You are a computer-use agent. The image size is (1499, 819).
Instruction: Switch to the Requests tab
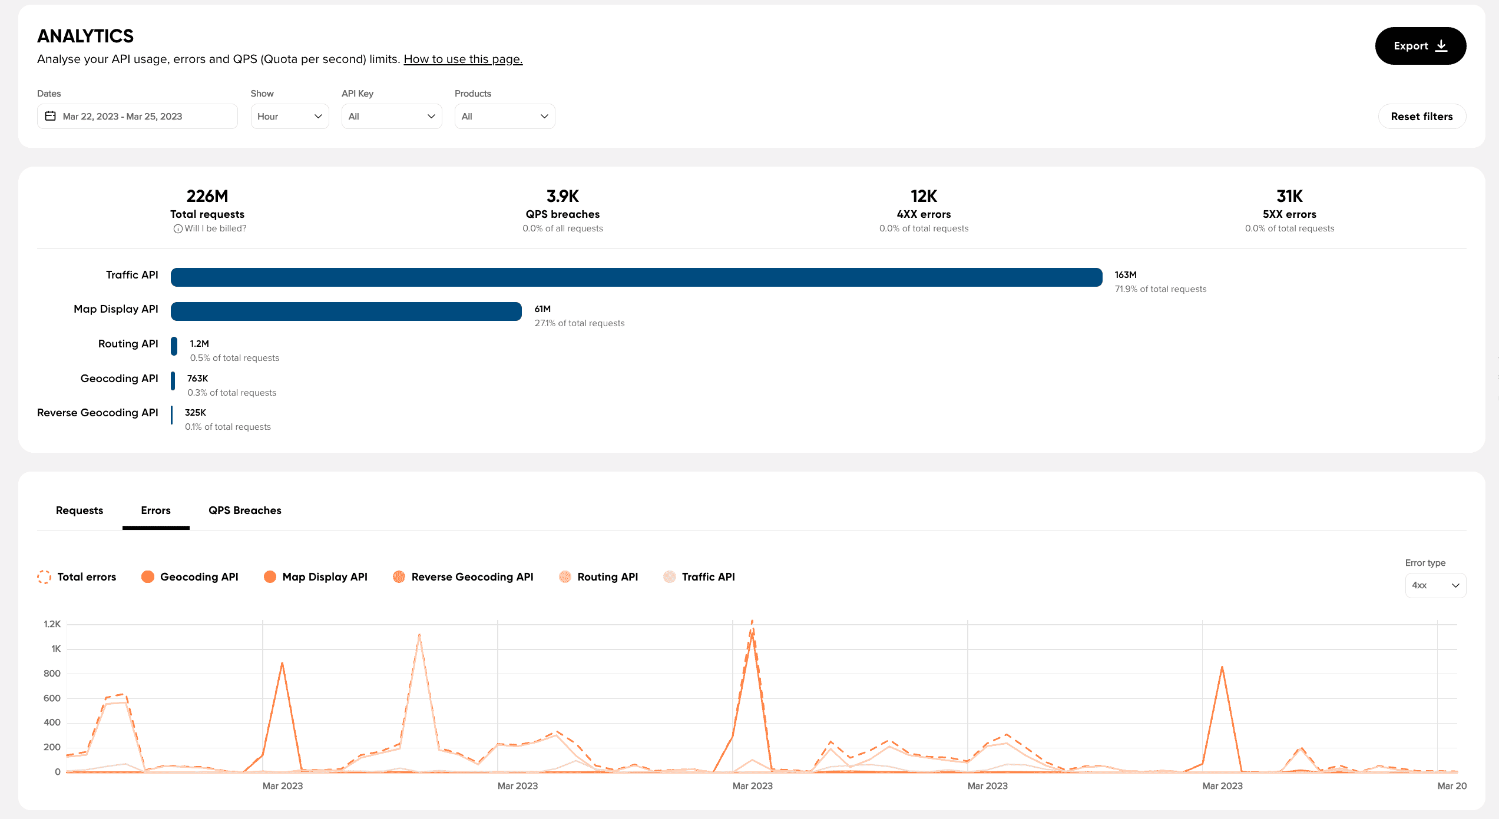(x=80, y=510)
